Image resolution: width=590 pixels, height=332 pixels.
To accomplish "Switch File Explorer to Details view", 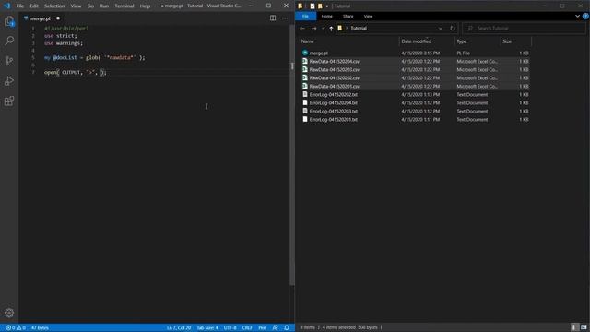I will 574,327.
